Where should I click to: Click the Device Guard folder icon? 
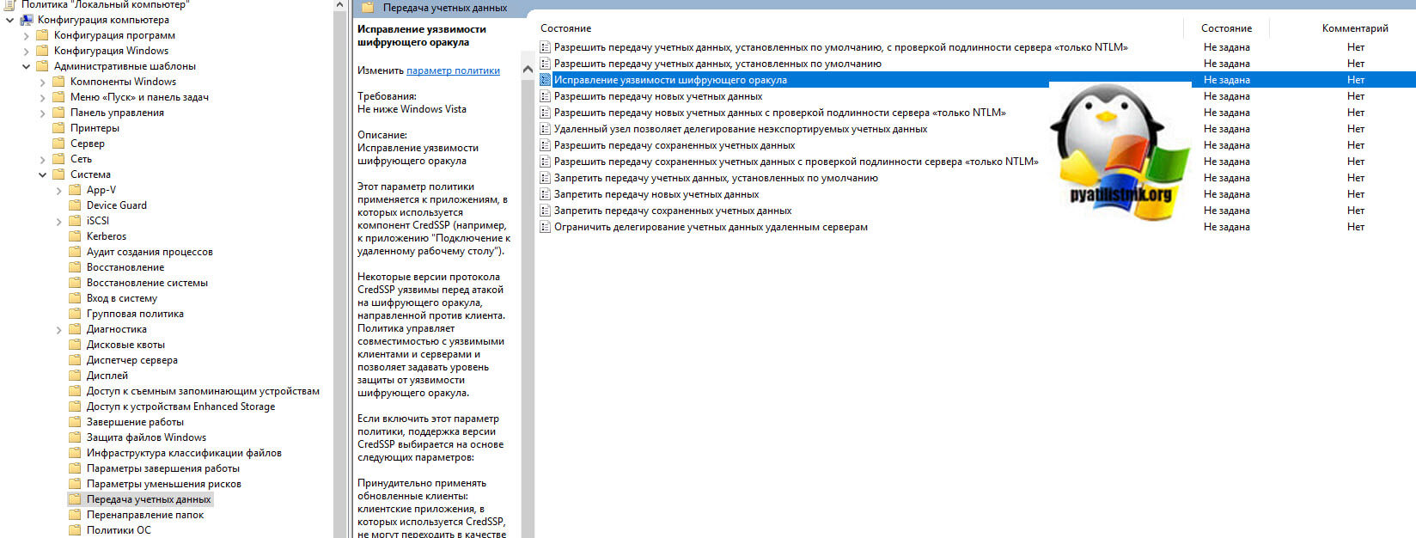[x=75, y=205]
